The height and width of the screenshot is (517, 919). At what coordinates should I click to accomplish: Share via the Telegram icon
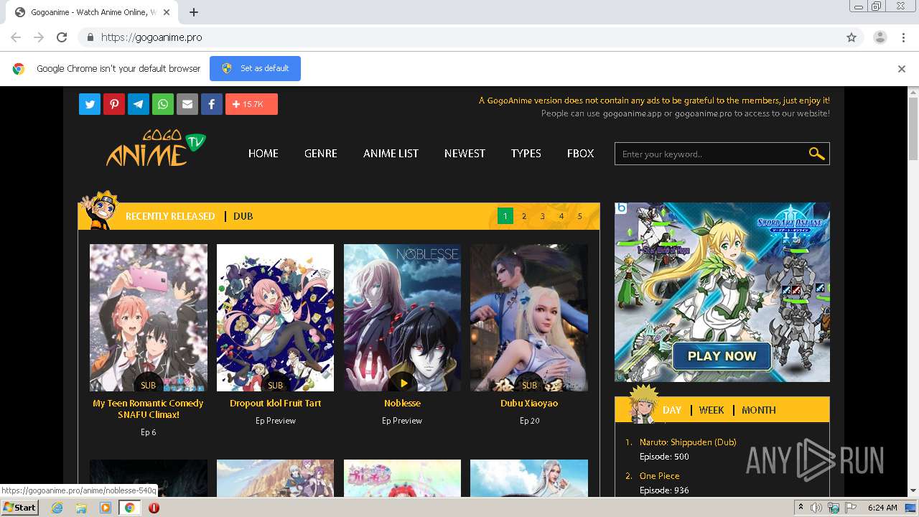139,104
